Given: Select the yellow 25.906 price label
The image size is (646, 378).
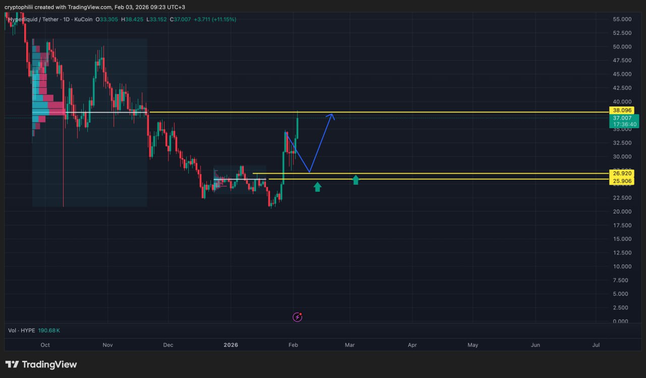Looking at the screenshot, I should click(621, 181).
